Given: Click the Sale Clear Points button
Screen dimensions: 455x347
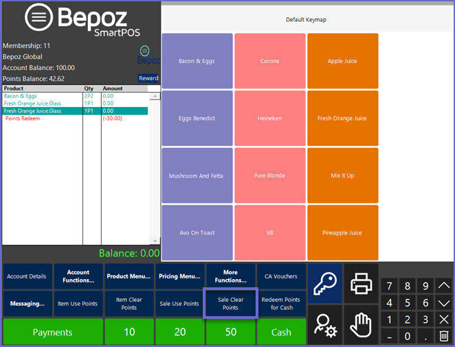Looking at the screenshot, I should 230,304.
